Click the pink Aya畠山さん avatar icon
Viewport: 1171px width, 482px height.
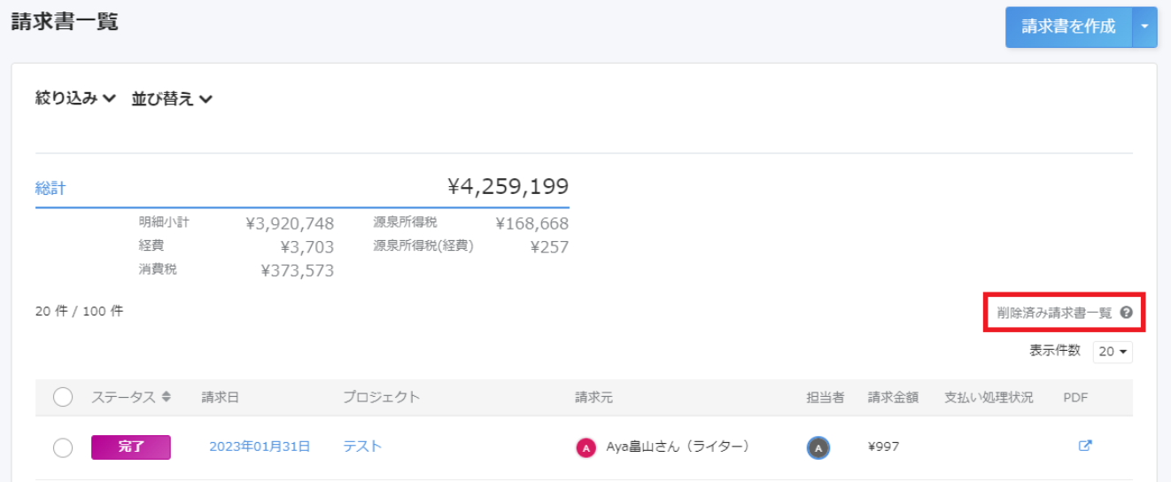(x=585, y=447)
